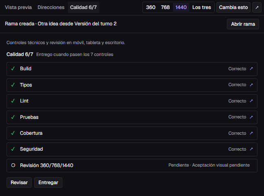Viewport: 264px width, 196px height.
Task: Click the Revisar button
Action: point(19,183)
